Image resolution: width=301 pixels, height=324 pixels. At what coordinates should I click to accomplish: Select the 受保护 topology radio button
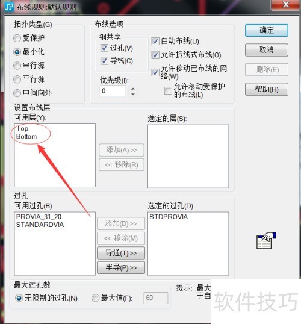[x=17, y=38]
